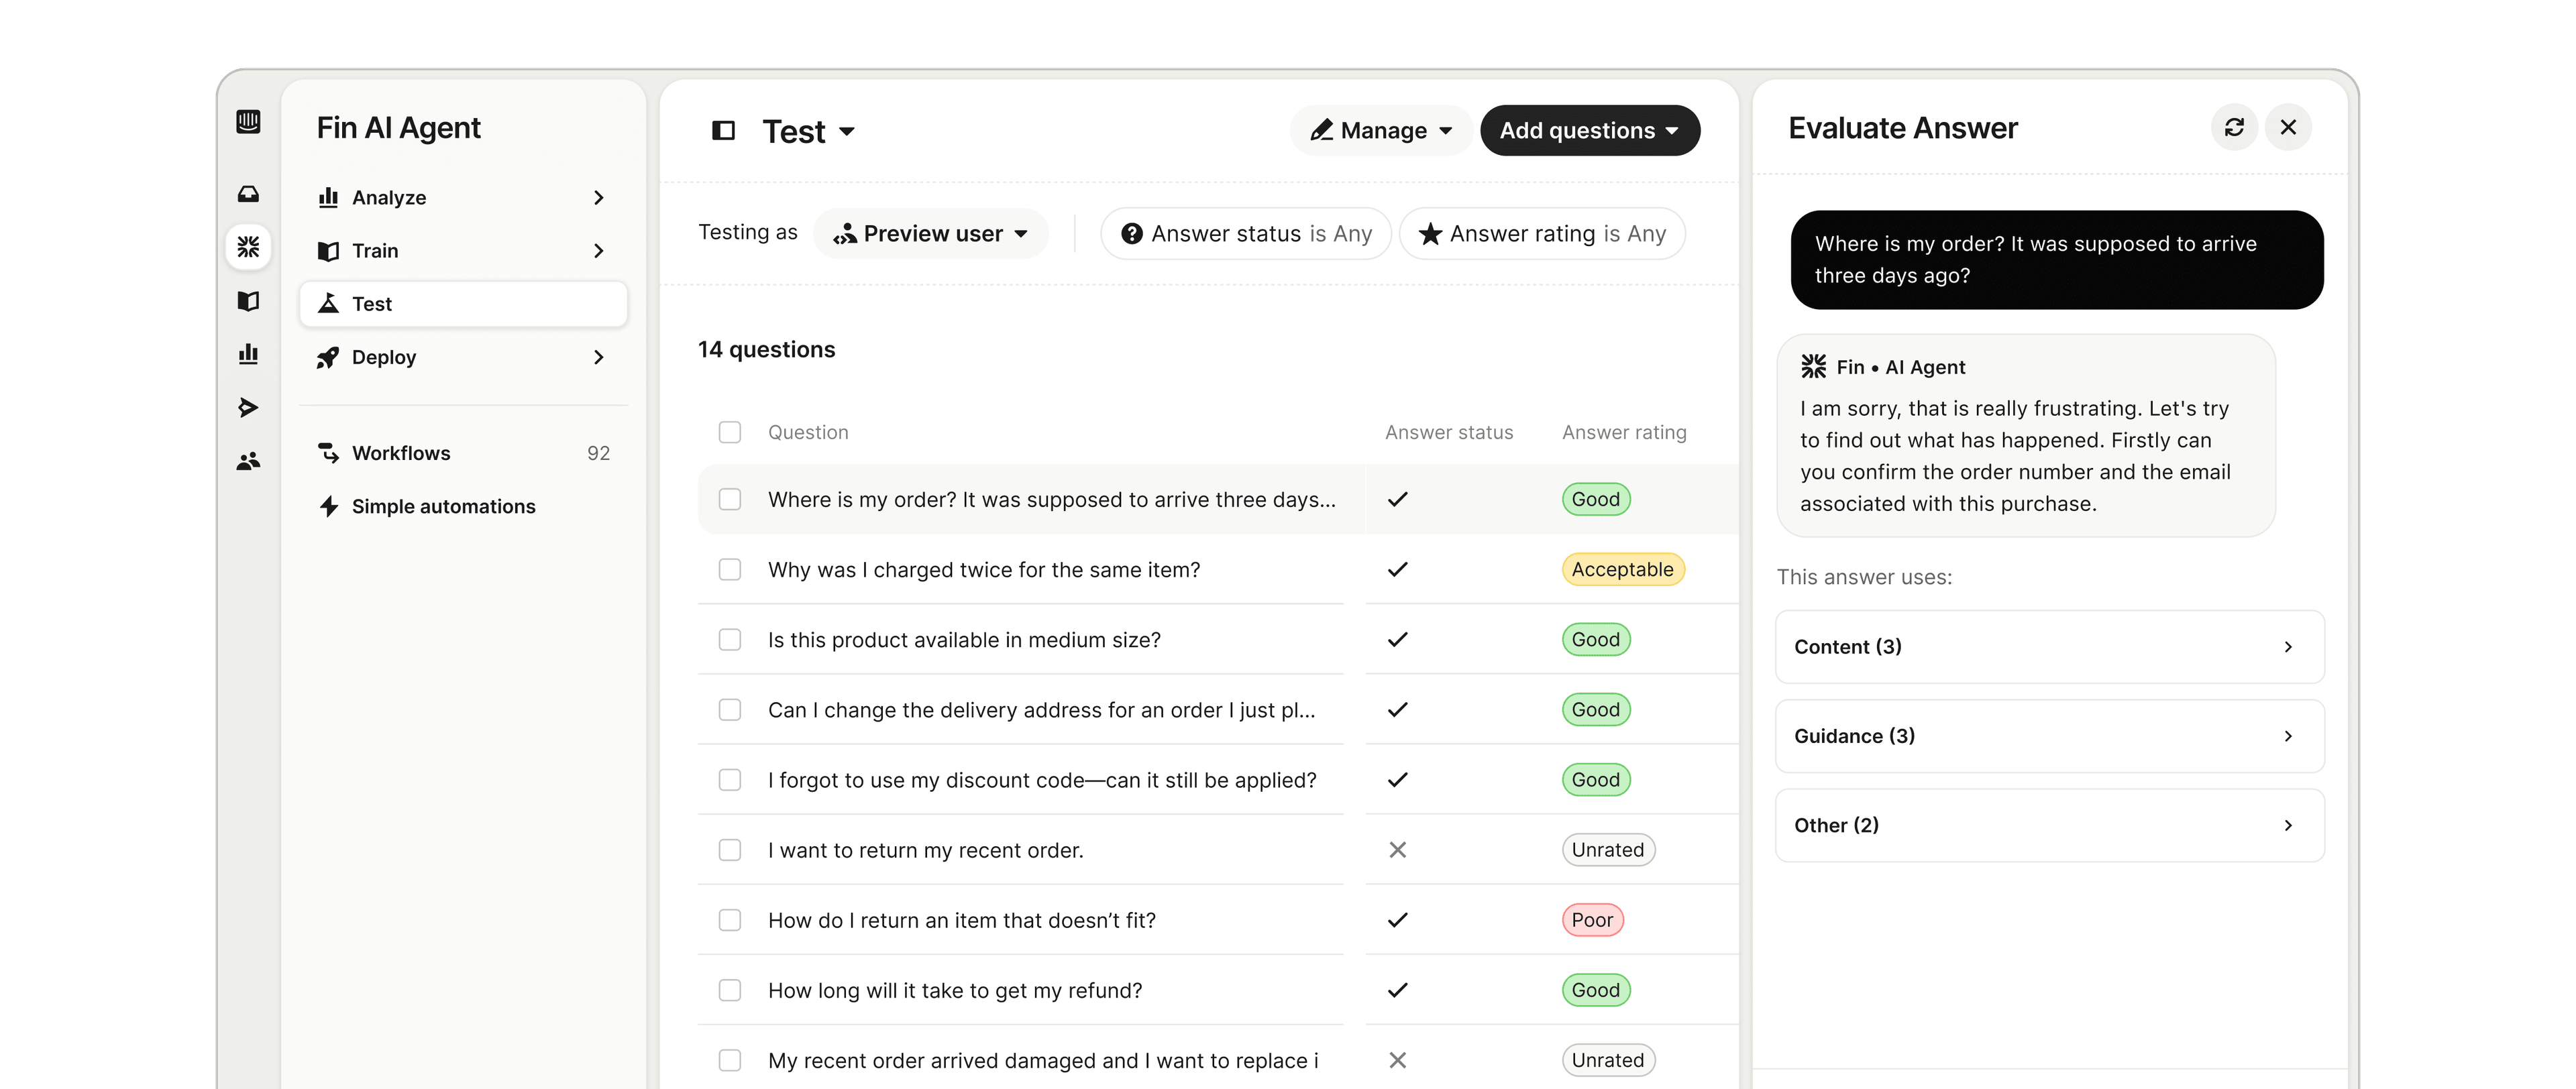Open question 'How do I return an item that doesn't fit?'
Image resolution: width=2576 pixels, height=1089 pixels.
tap(962, 920)
